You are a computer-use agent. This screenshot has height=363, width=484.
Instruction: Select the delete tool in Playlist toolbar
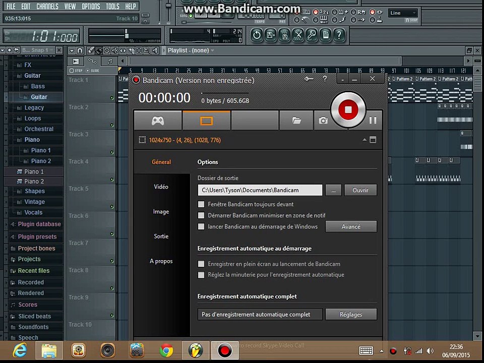tap(107, 50)
